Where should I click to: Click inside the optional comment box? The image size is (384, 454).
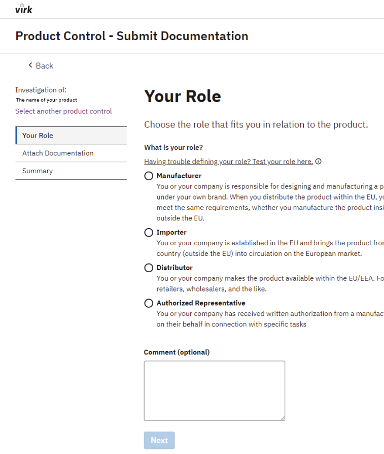(x=214, y=390)
